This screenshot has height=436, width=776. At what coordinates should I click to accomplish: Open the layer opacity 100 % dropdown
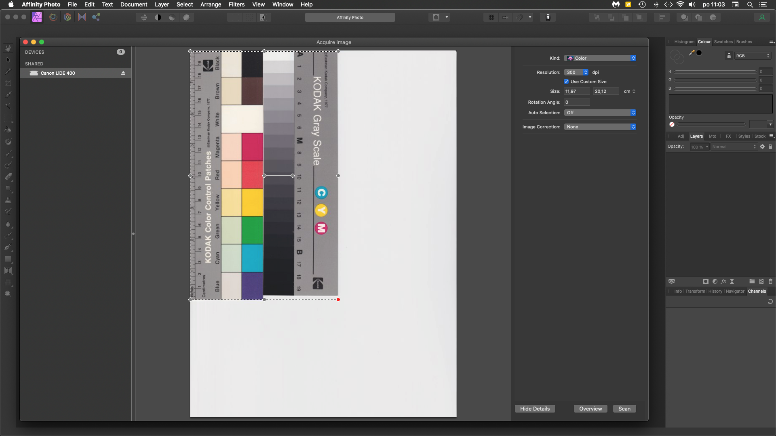(x=700, y=147)
